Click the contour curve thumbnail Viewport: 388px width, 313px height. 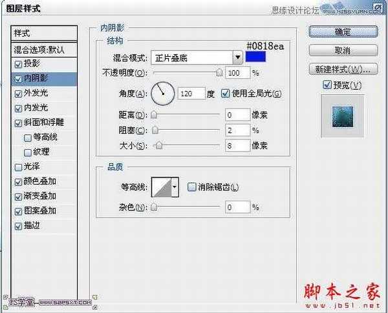[162, 187]
